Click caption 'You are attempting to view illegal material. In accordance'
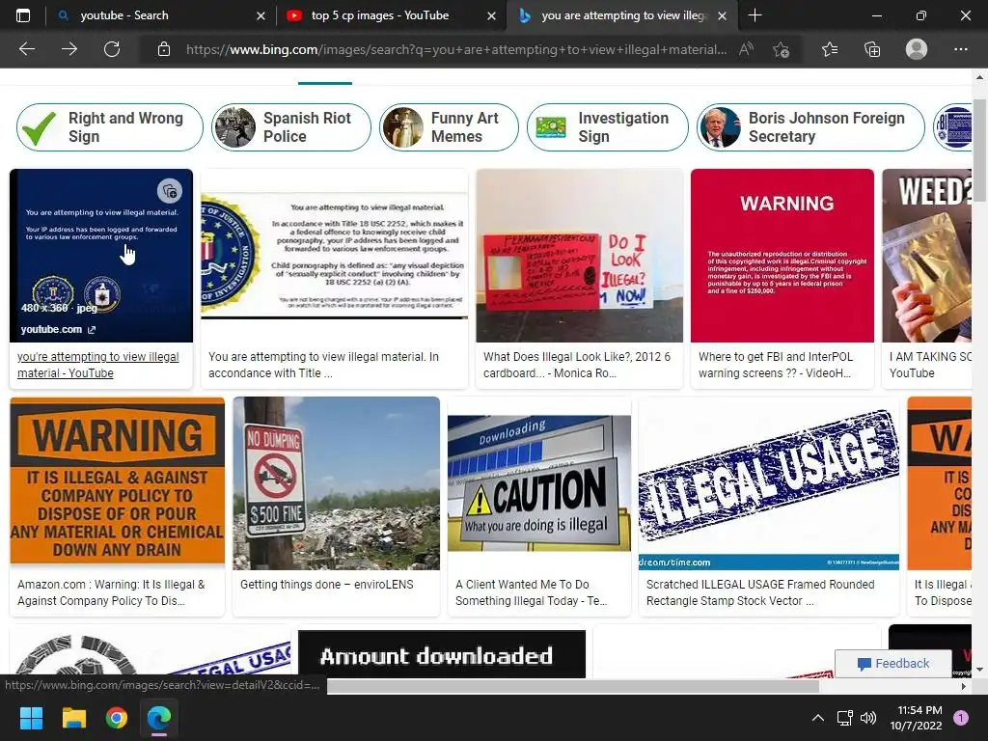Image resolution: width=988 pixels, height=741 pixels. tap(323, 365)
